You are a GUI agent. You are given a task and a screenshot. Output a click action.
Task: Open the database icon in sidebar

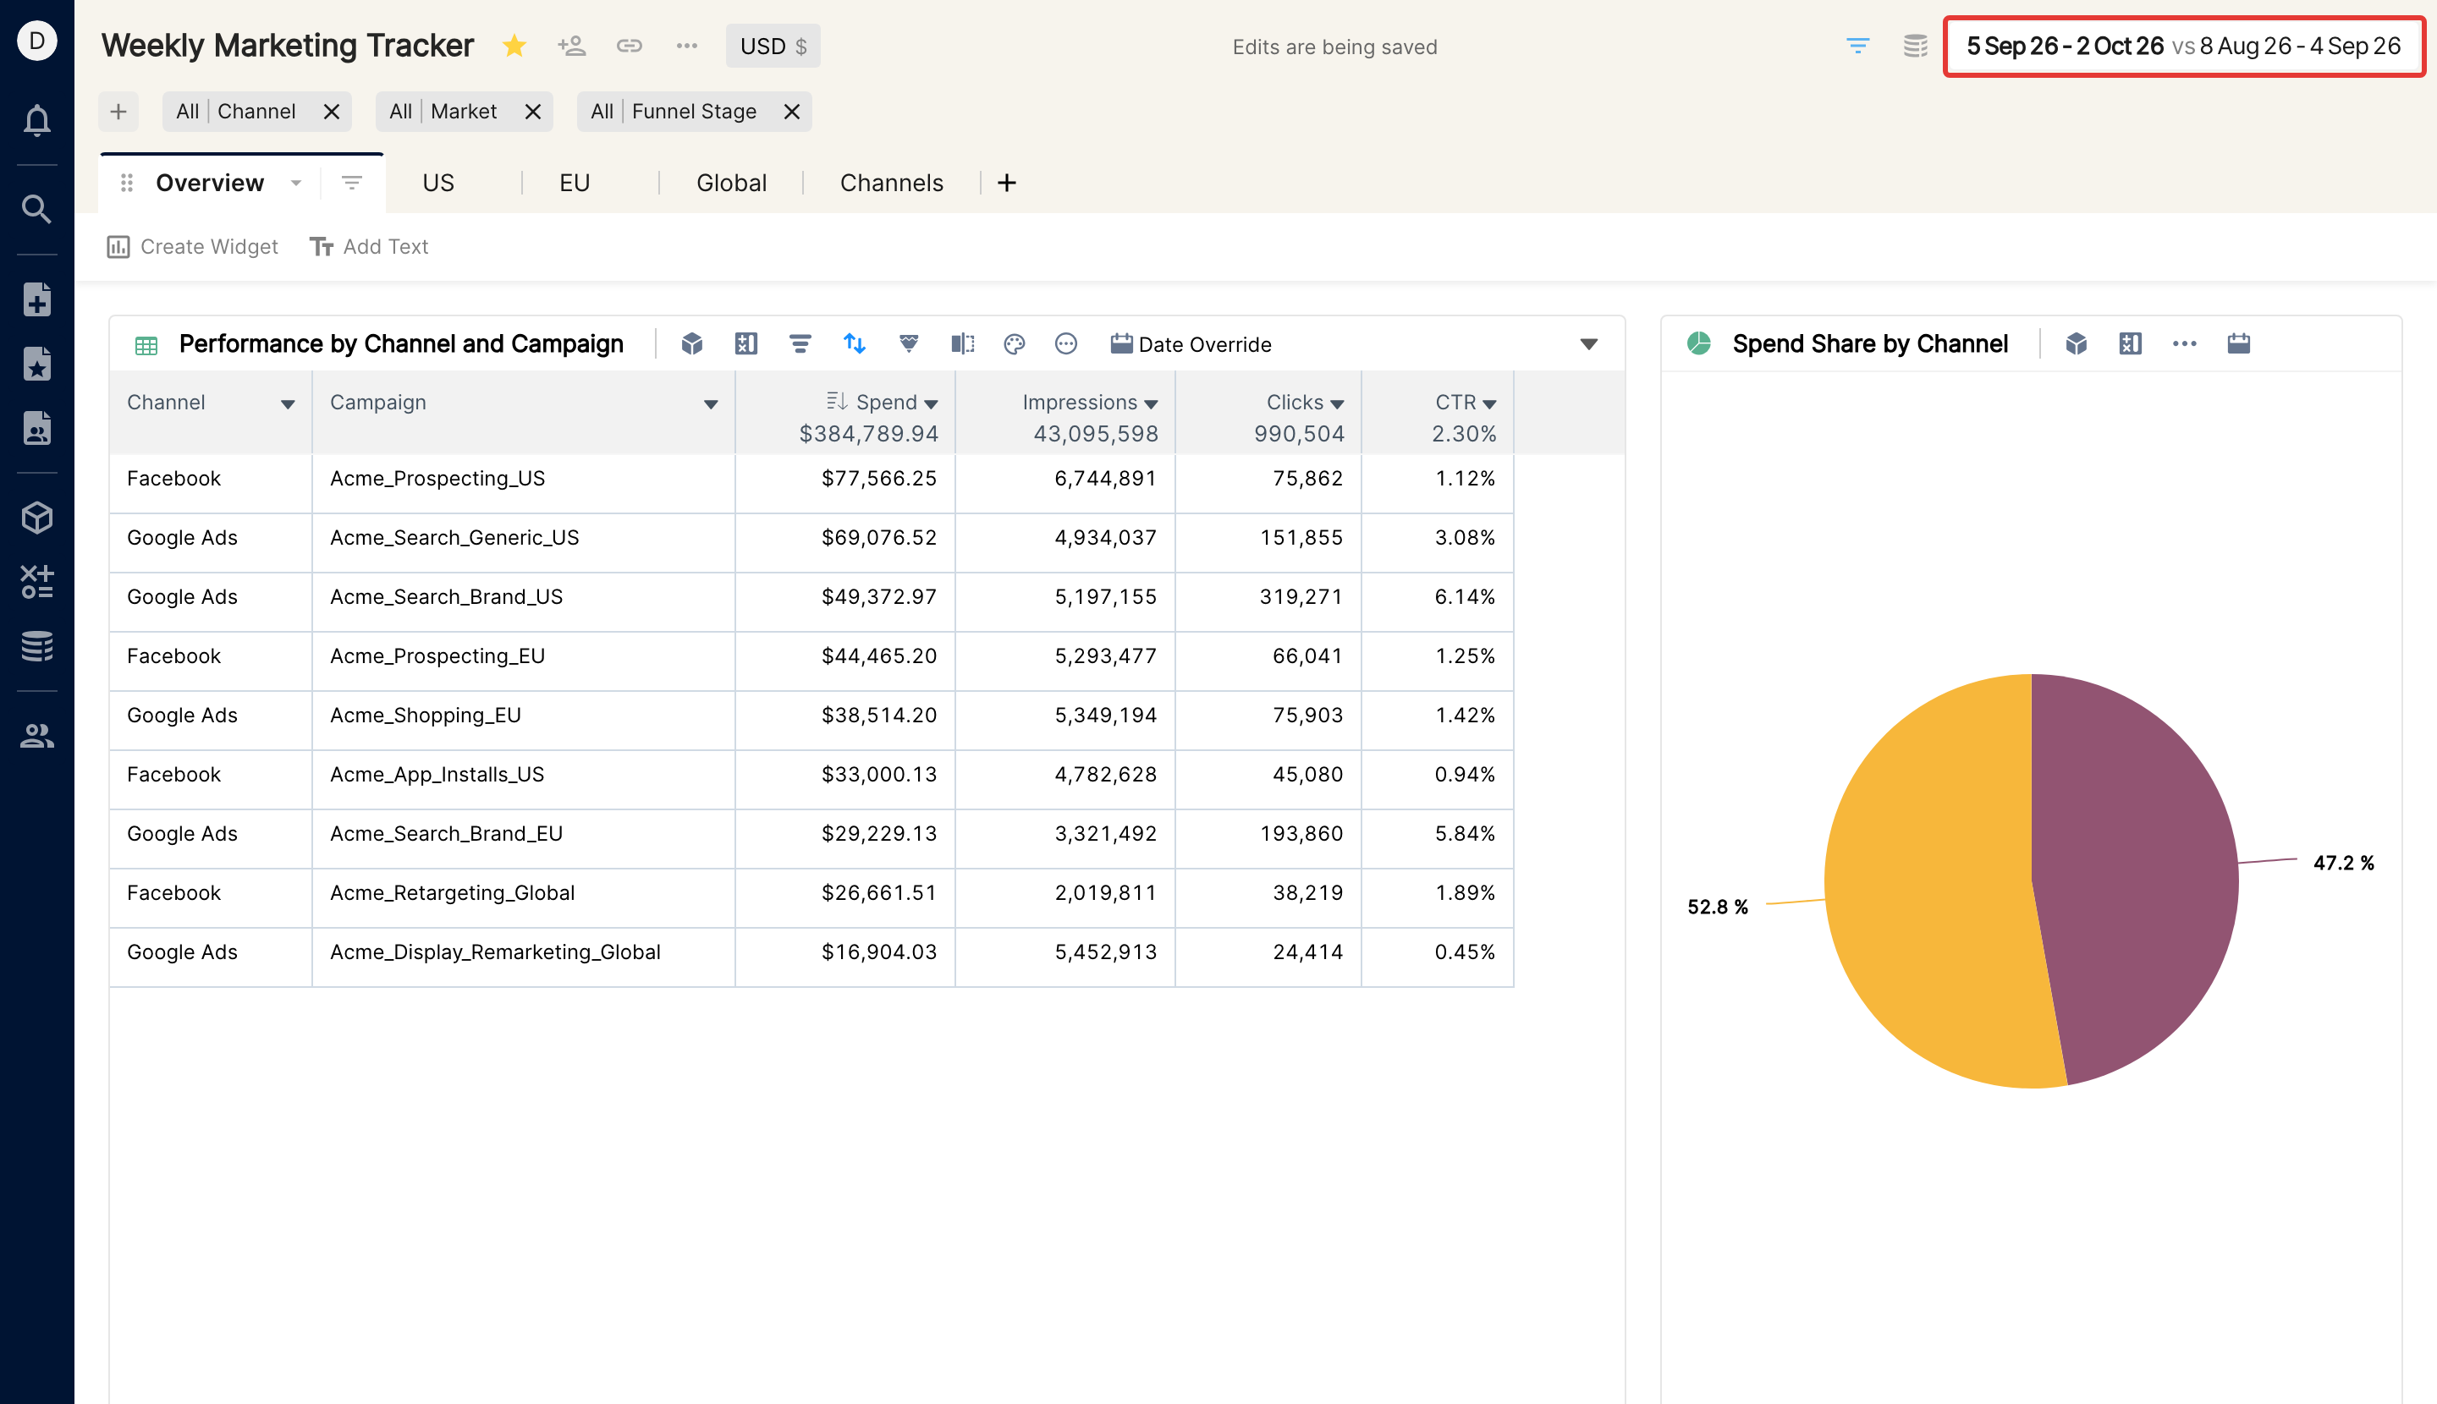click(36, 645)
